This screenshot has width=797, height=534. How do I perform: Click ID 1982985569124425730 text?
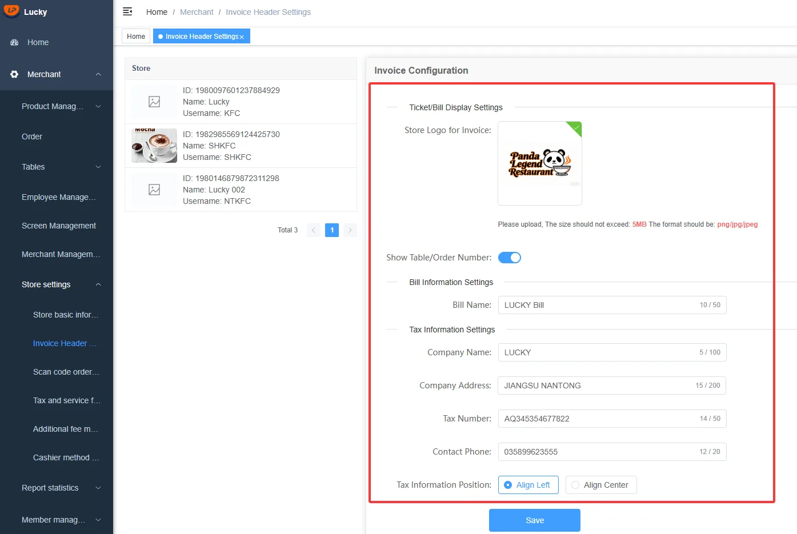click(231, 134)
